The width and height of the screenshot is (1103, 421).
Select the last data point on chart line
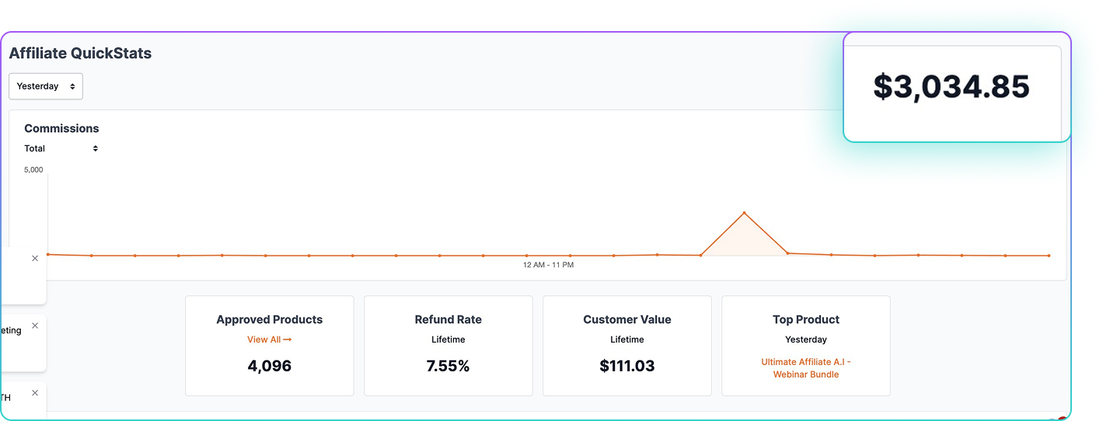pyautogui.click(x=1049, y=256)
